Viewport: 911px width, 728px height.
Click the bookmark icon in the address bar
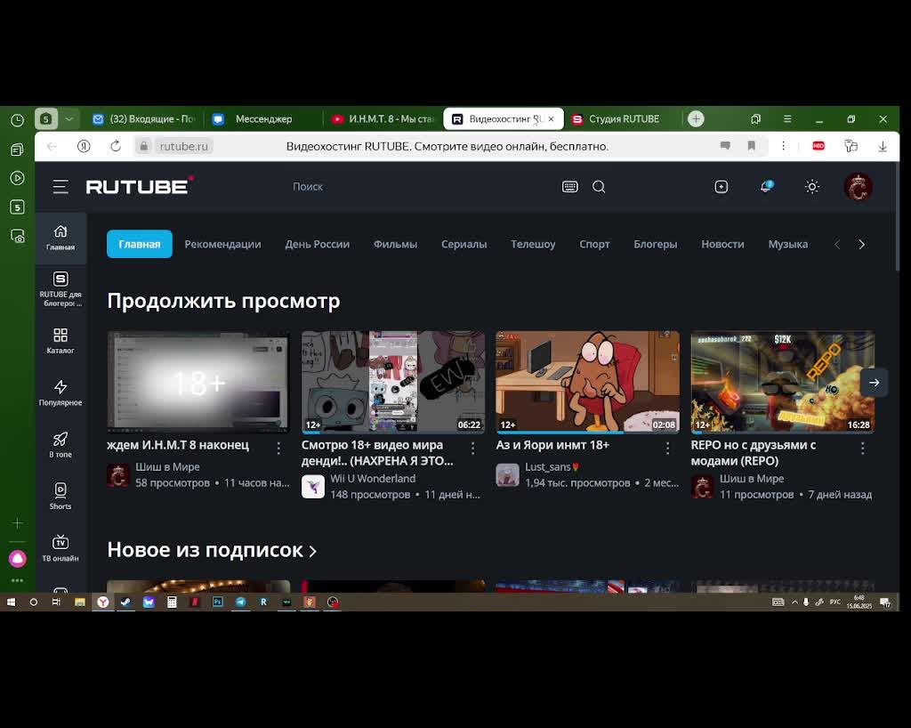pos(751,146)
